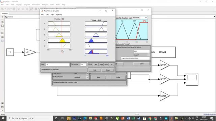Image resolution: width=216 pixels, height=121 pixels.
Task: Click Close in Membership Function Editor window
Action: click(142, 64)
